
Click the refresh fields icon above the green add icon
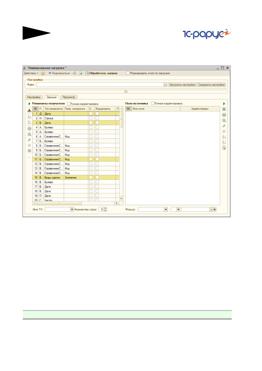224,110
